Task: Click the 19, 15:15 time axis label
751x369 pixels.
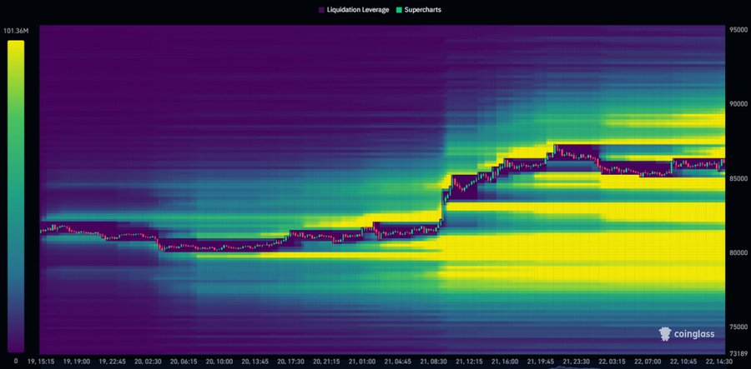Action: (x=41, y=362)
